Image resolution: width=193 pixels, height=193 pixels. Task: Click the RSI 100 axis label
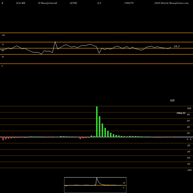tap(3, 35)
